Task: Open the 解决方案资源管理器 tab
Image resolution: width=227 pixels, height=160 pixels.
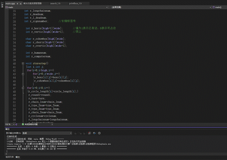Action: pos(32,3)
